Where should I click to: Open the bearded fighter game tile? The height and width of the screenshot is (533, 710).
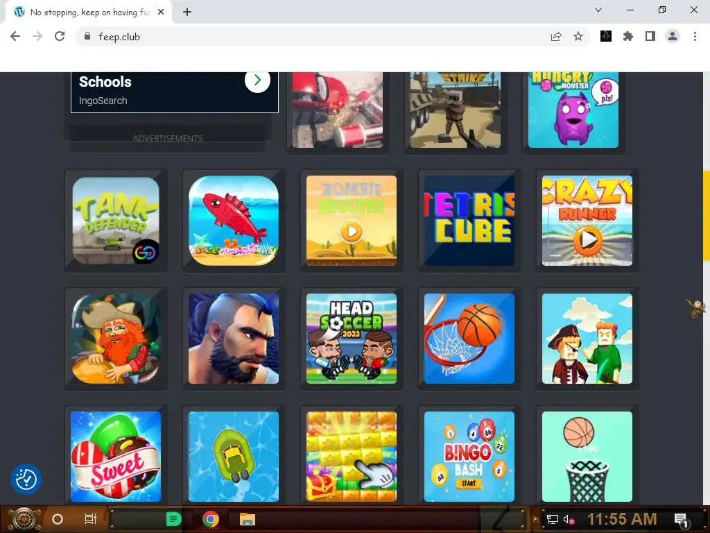click(234, 339)
